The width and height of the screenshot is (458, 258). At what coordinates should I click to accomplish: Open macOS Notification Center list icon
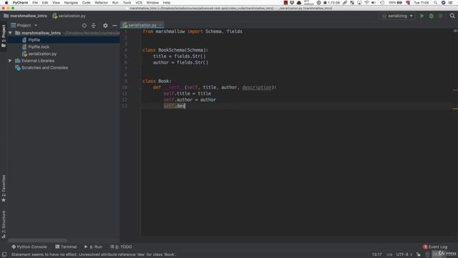click(x=451, y=3)
